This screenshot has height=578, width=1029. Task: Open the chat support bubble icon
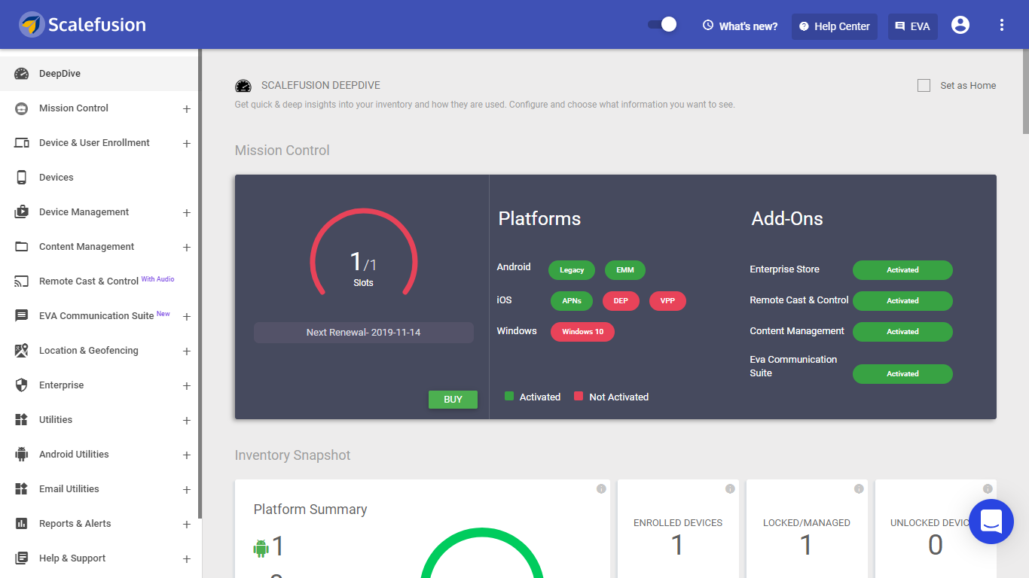click(x=991, y=521)
